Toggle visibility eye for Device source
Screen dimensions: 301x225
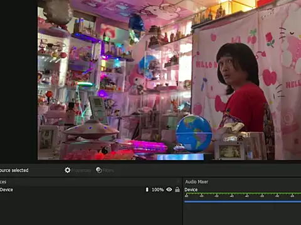[x=169, y=189]
